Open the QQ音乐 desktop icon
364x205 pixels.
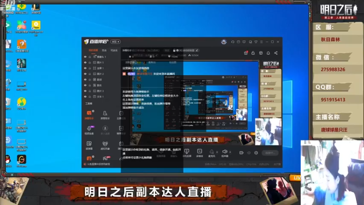click(x=21, y=104)
